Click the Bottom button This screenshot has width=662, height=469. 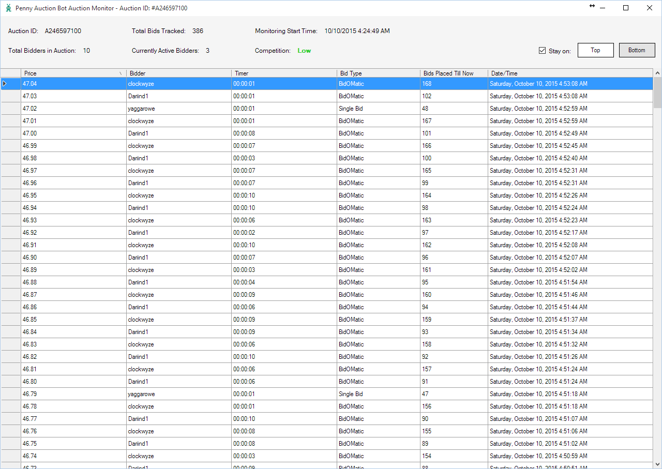[x=637, y=50]
